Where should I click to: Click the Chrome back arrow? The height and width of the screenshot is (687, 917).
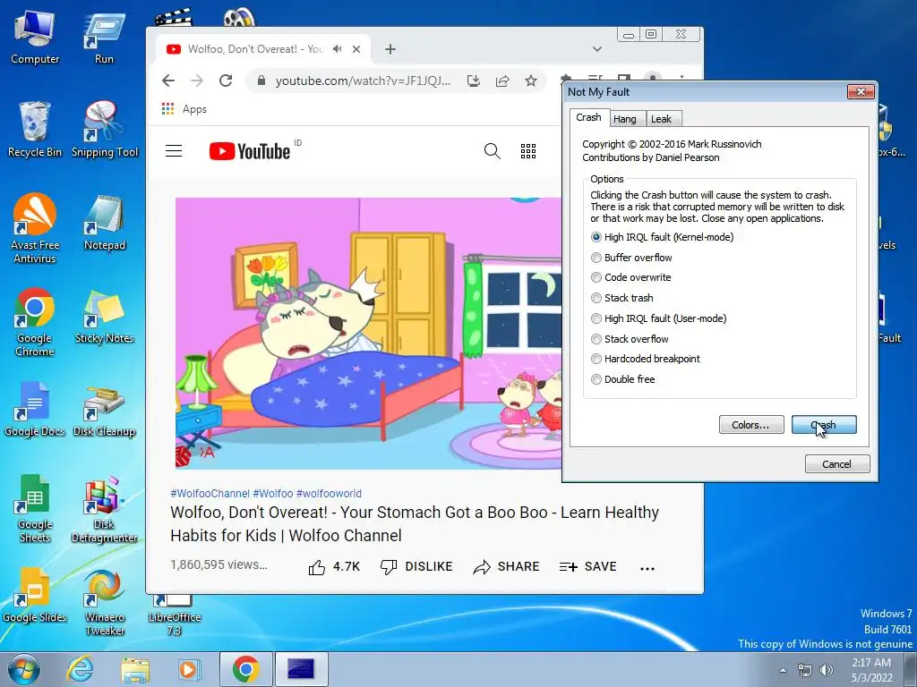click(168, 81)
